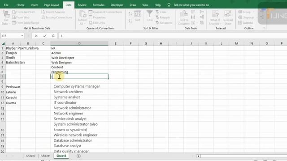Click cell containing Web Developer

79,58
